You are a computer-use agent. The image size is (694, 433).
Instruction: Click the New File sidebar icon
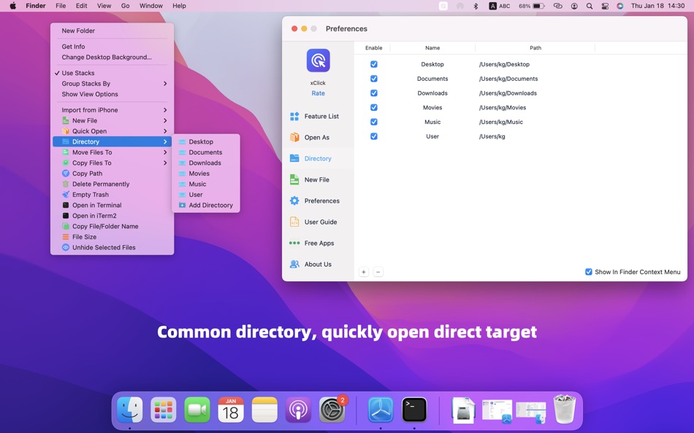294,179
